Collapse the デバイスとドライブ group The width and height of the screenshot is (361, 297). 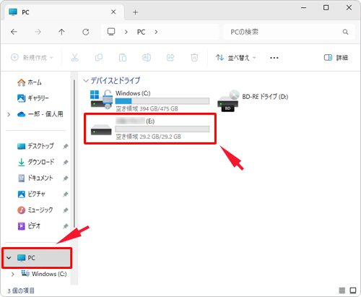pos(86,81)
